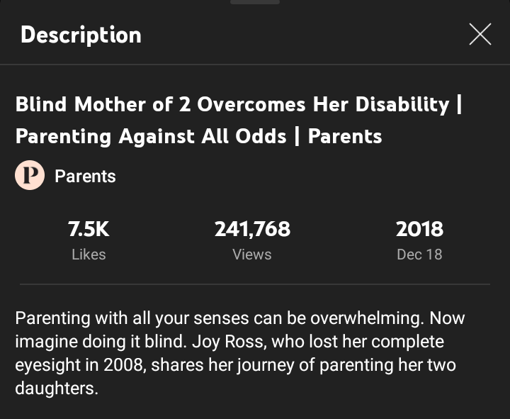Open the Parents channel name link
Image resolution: width=510 pixels, height=419 pixels.
point(85,177)
